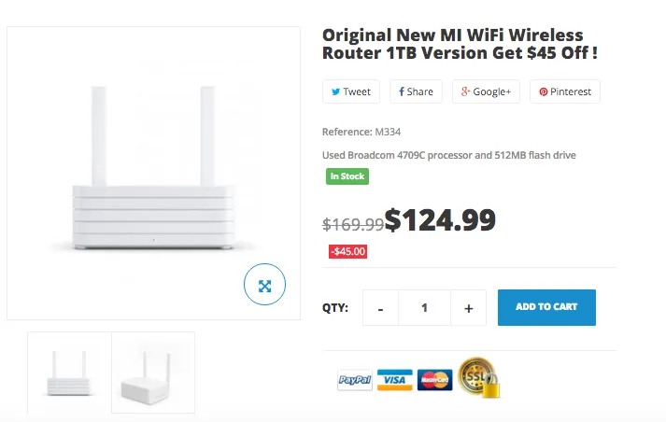Click the -$45.00 discount badge

(x=347, y=251)
